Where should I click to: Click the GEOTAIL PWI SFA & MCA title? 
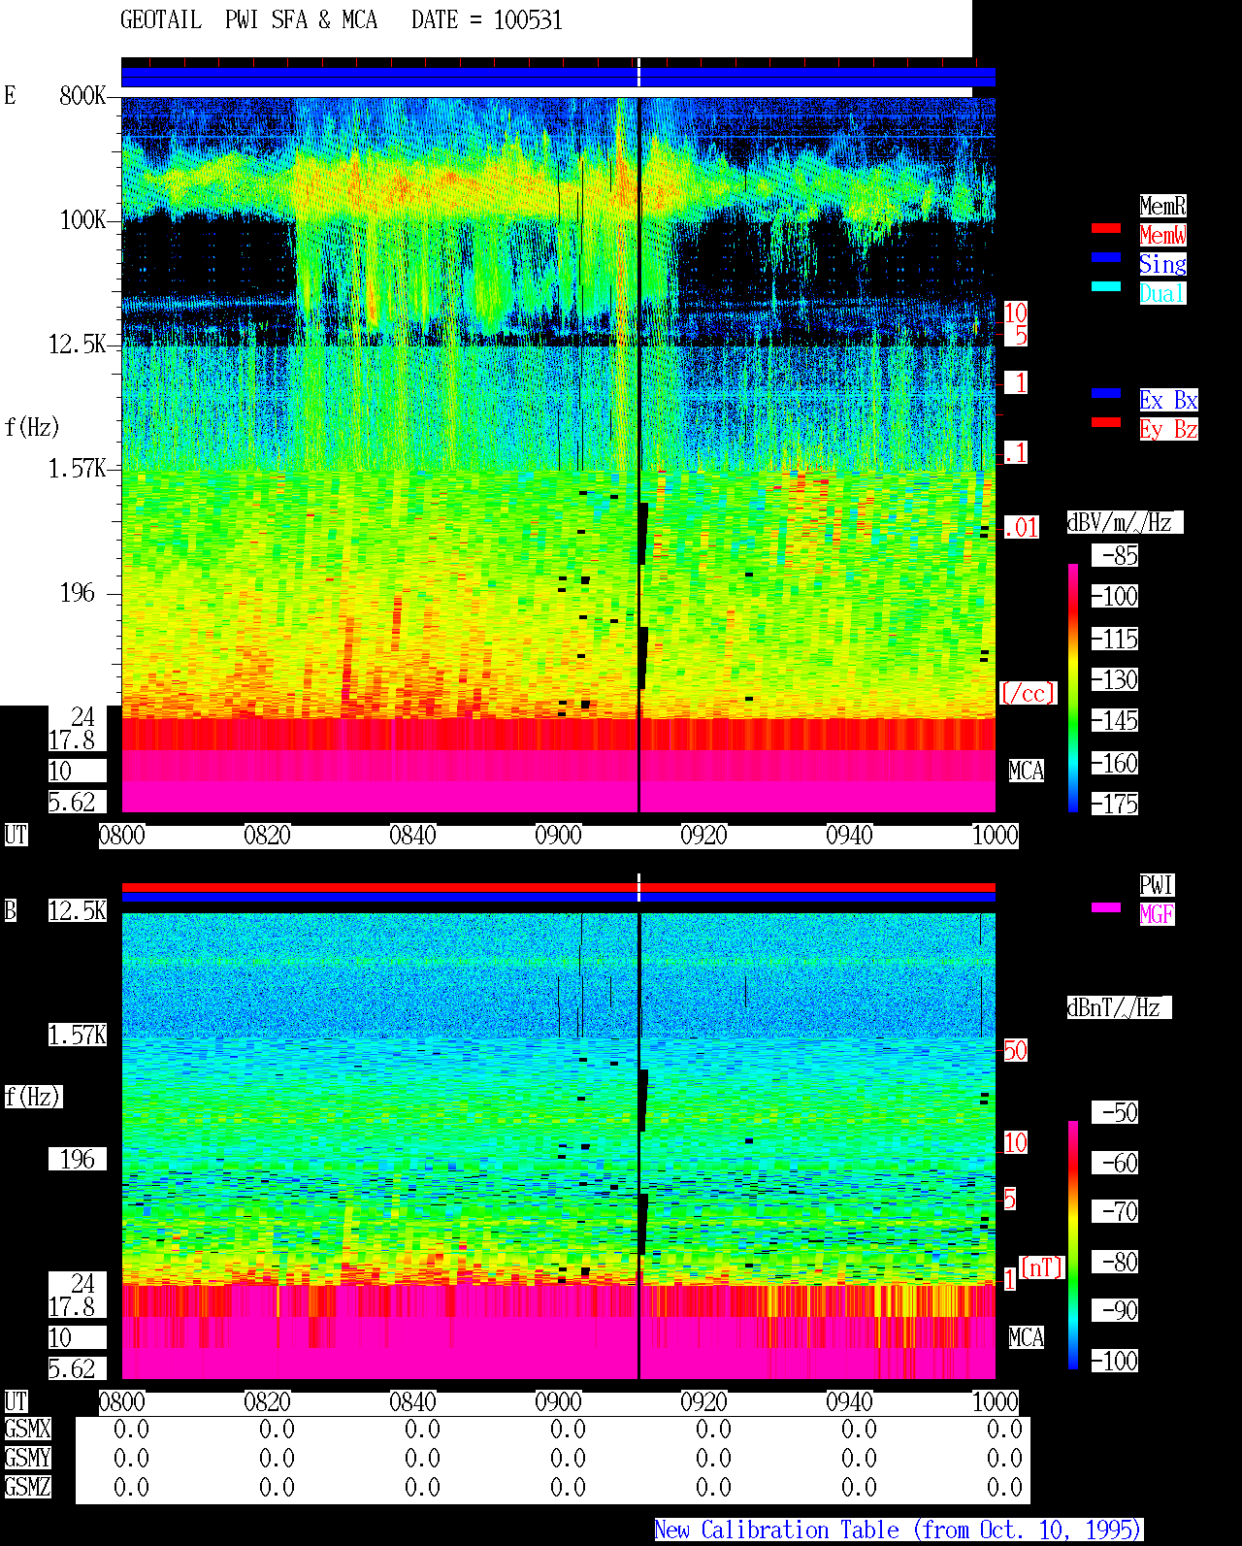(x=248, y=20)
